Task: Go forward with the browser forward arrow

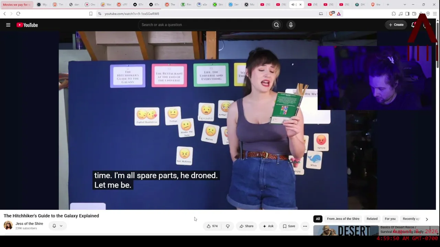Action: click(x=11, y=14)
